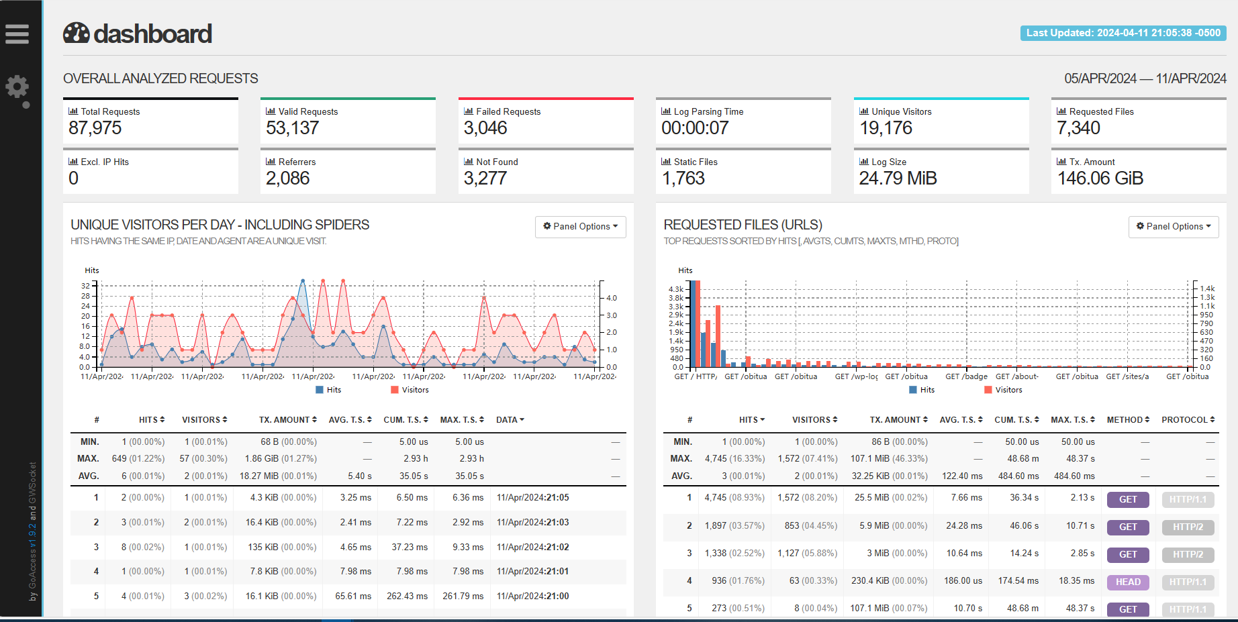Sort visitors table by HITS column
The width and height of the screenshot is (1238, 622).
pyautogui.click(x=152, y=420)
